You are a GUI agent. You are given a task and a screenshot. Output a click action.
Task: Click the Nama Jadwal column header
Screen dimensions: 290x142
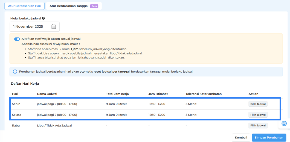coord(47,94)
